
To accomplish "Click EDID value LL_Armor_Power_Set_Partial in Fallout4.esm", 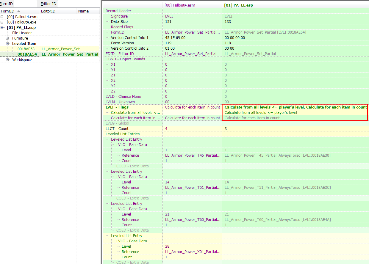I will tap(191, 54).
